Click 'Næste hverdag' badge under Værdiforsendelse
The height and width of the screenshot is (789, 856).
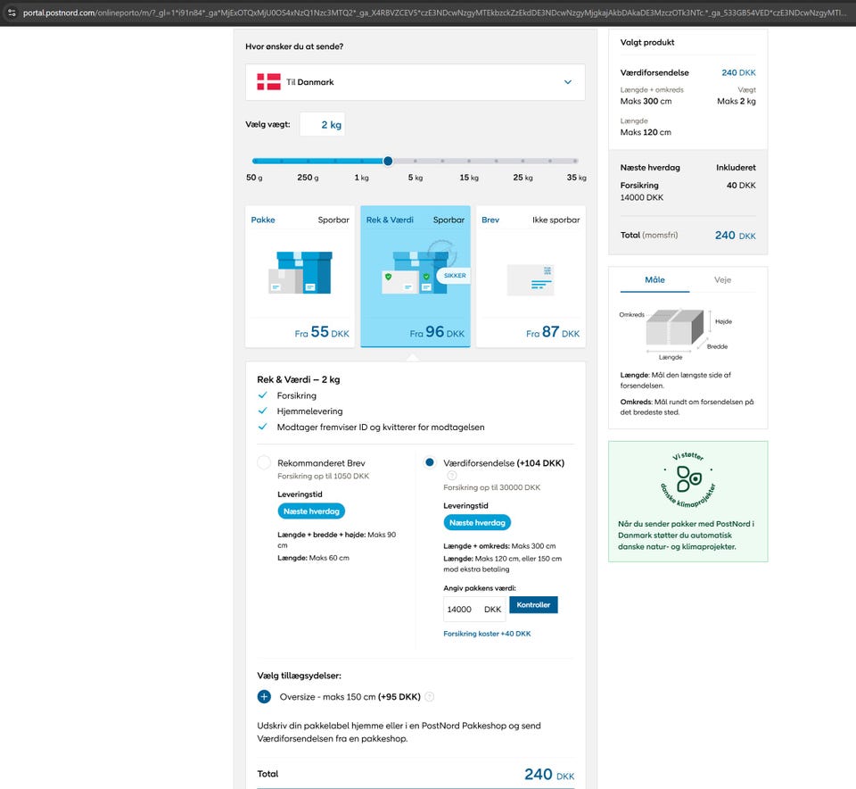click(x=477, y=523)
